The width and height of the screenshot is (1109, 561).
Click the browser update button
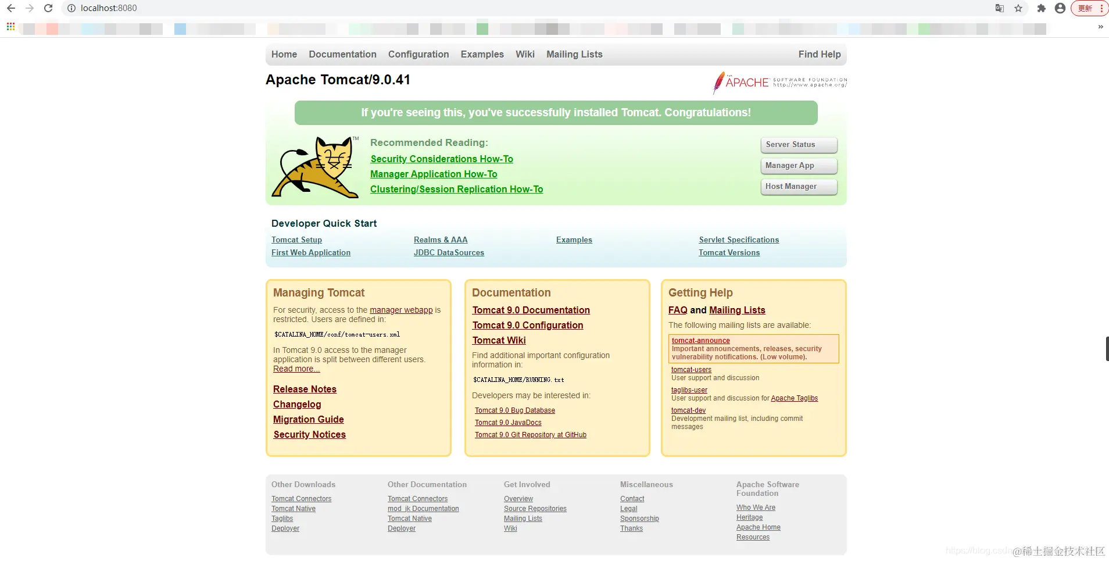(x=1089, y=8)
